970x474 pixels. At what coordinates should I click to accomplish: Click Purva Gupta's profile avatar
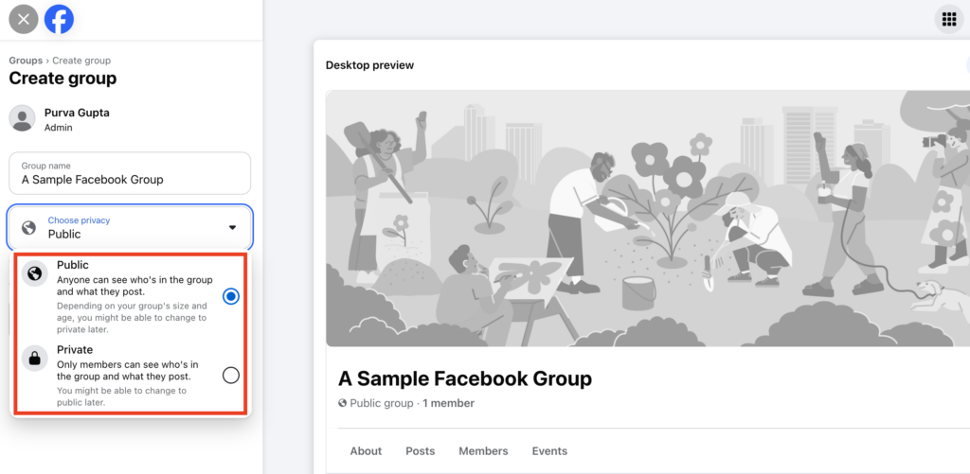[x=22, y=118]
